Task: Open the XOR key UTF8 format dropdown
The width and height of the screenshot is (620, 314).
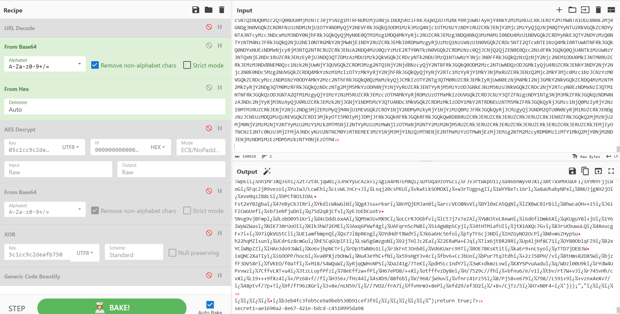Action: 85,253
